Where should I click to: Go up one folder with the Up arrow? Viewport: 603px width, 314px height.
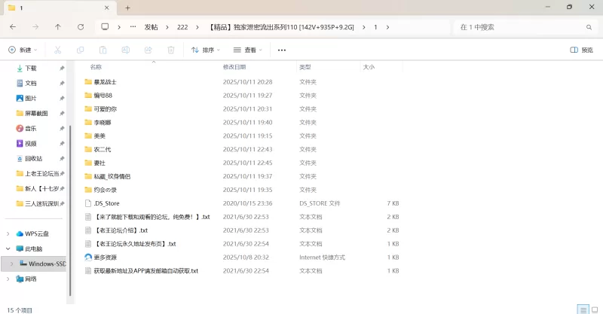pyautogui.click(x=58, y=26)
